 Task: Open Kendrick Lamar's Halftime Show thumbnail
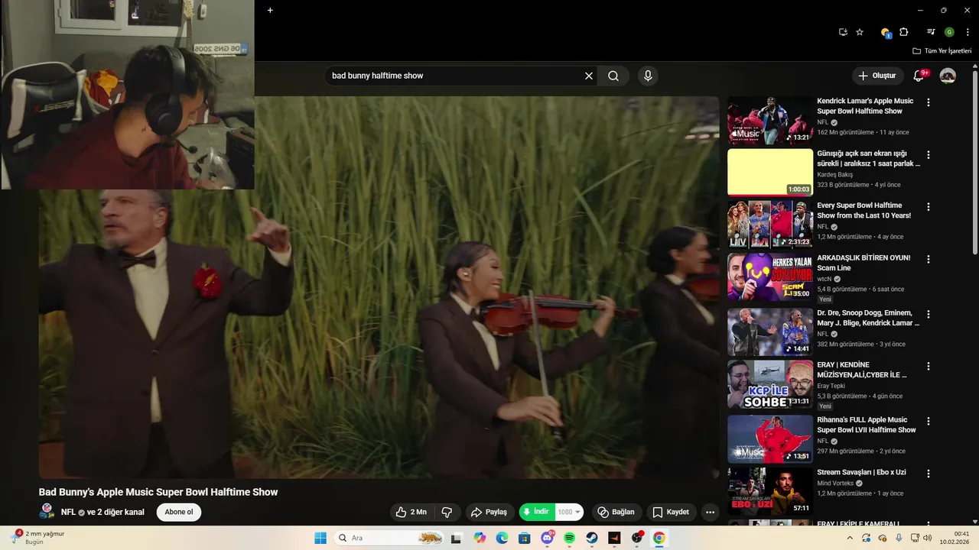(770, 121)
